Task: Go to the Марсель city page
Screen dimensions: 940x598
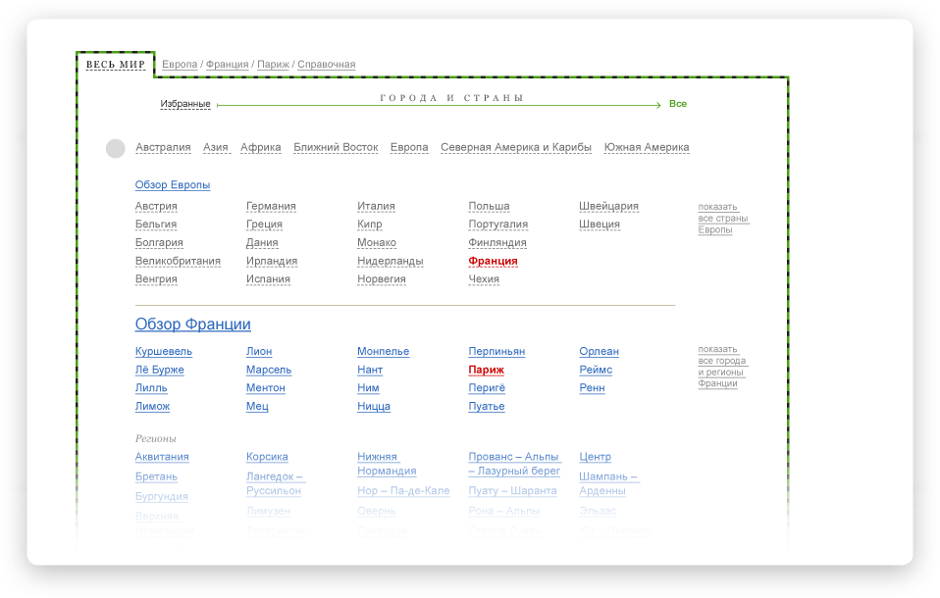Action: pyautogui.click(x=269, y=371)
